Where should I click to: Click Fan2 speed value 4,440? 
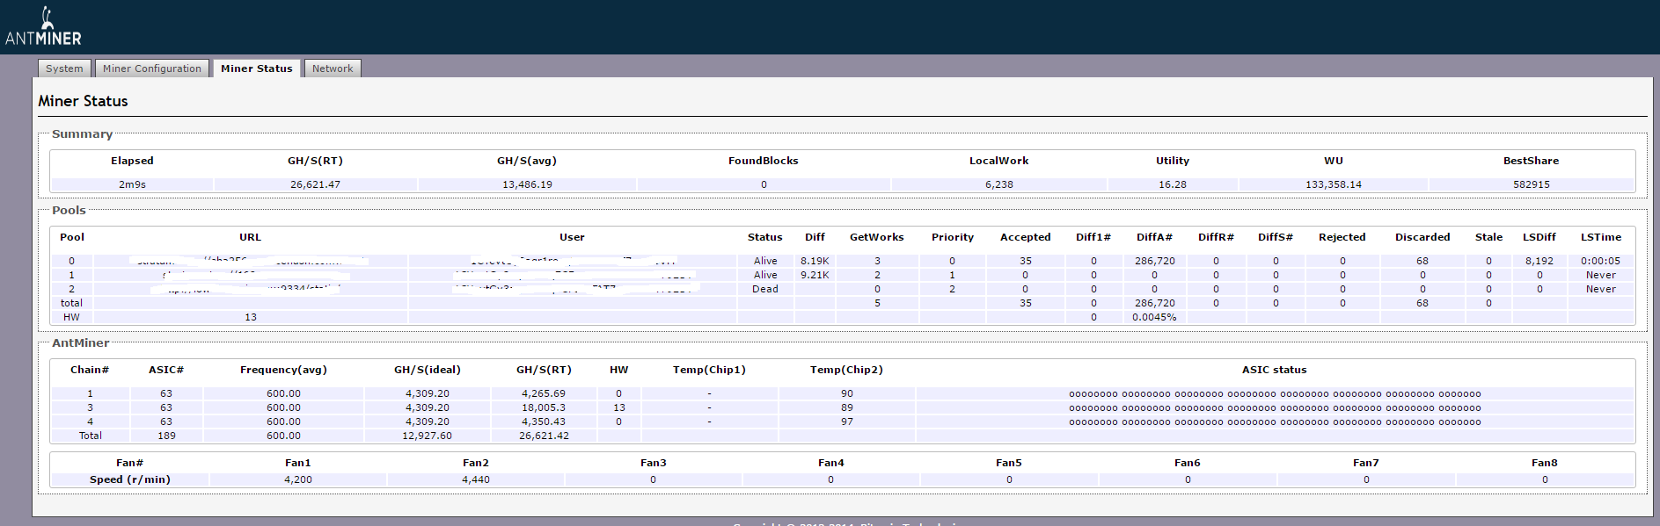476,479
